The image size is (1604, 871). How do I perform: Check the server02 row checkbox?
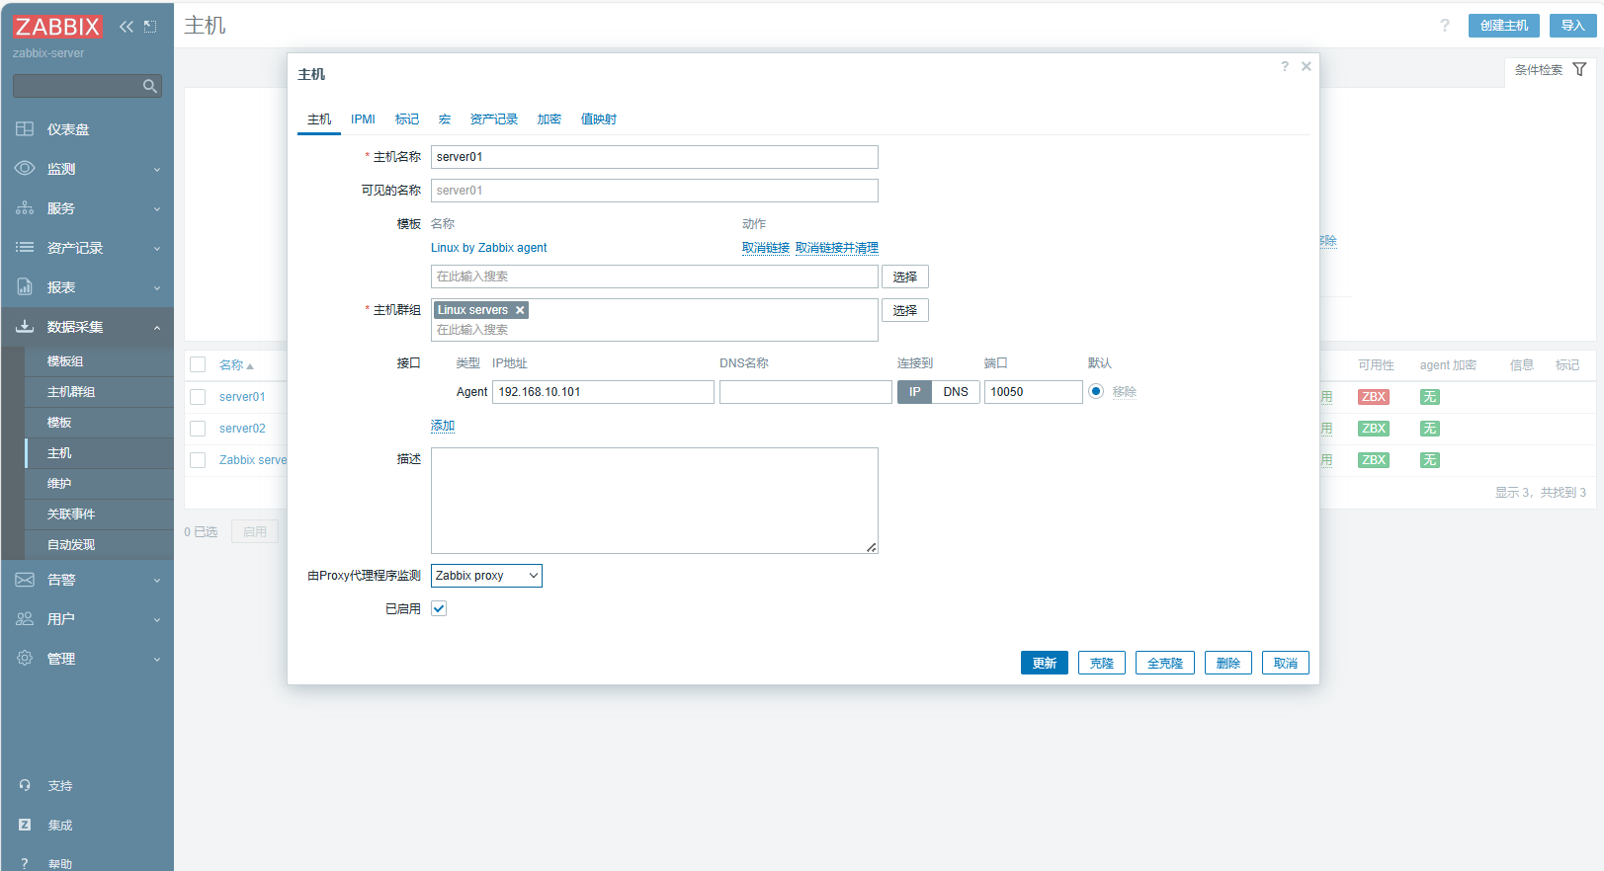click(x=198, y=429)
